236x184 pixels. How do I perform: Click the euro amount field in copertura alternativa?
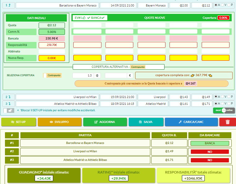click(116, 76)
